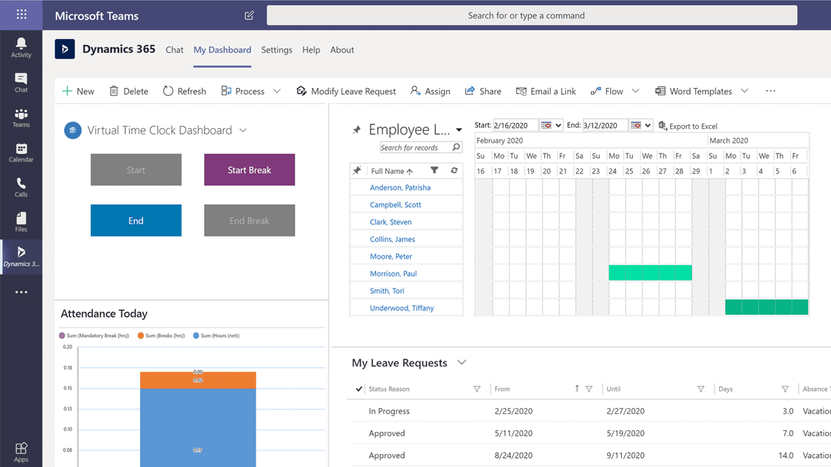Screen dimensions: 831x467
Task: Click orange Breaks segment in chart
Action: coord(198,380)
